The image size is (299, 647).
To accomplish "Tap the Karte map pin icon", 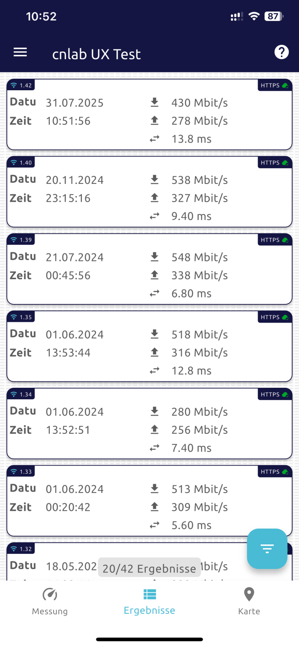I will coord(249,594).
